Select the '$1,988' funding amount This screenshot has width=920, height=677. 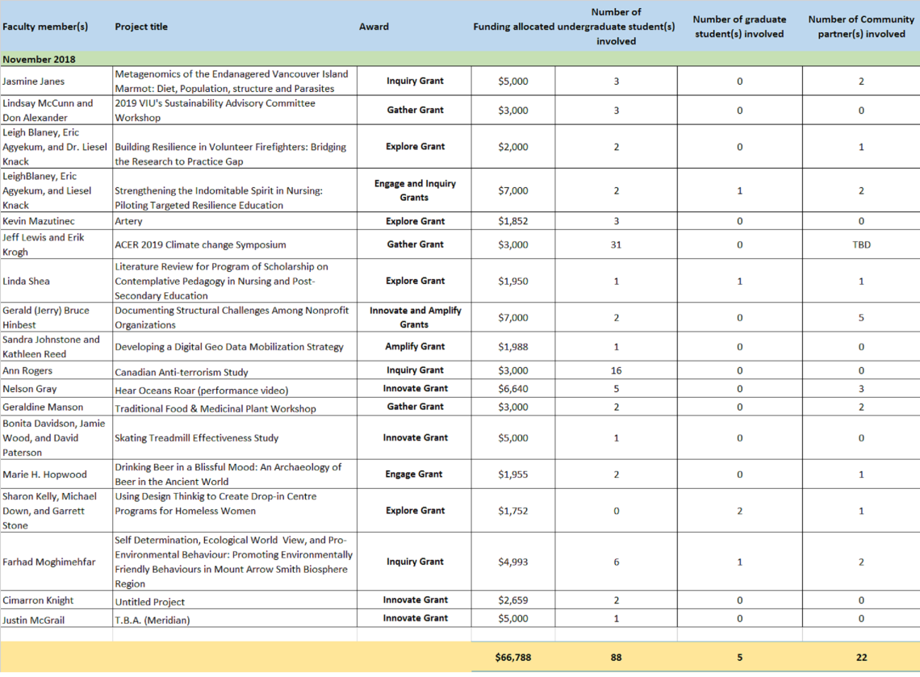pos(512,347)
